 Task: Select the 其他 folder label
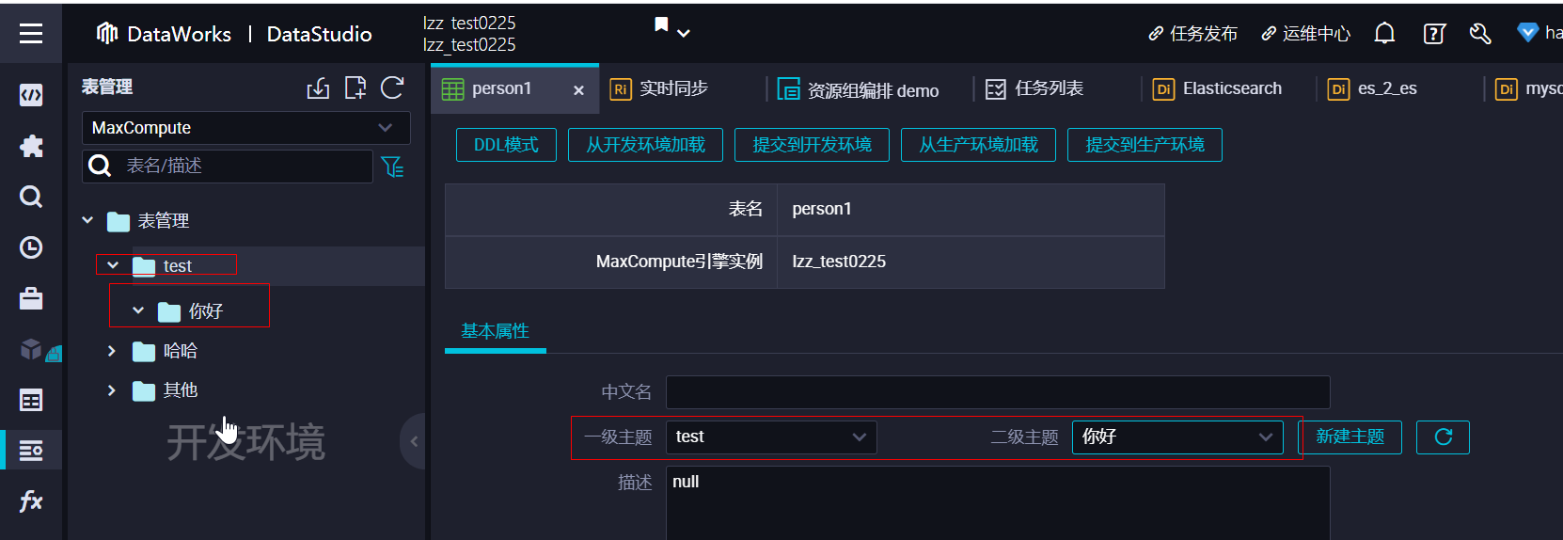point(181,390)
